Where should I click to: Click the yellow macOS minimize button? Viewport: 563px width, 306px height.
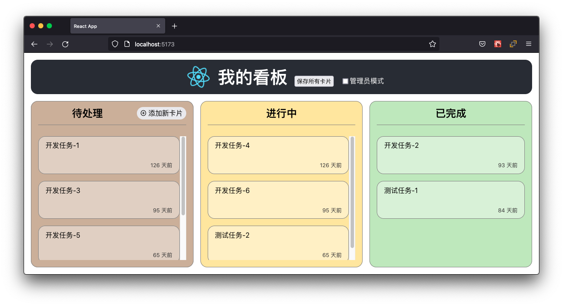tap(41, 26)
